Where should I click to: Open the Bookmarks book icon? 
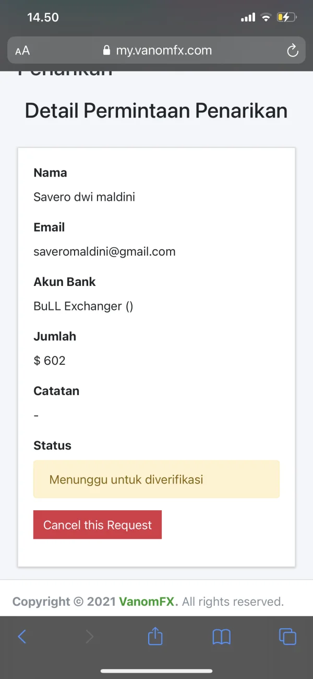(x=222, y=636)
